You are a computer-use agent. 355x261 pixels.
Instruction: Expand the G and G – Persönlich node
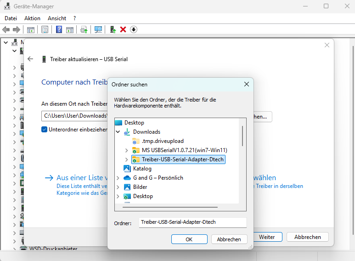(x=118, y=178)
